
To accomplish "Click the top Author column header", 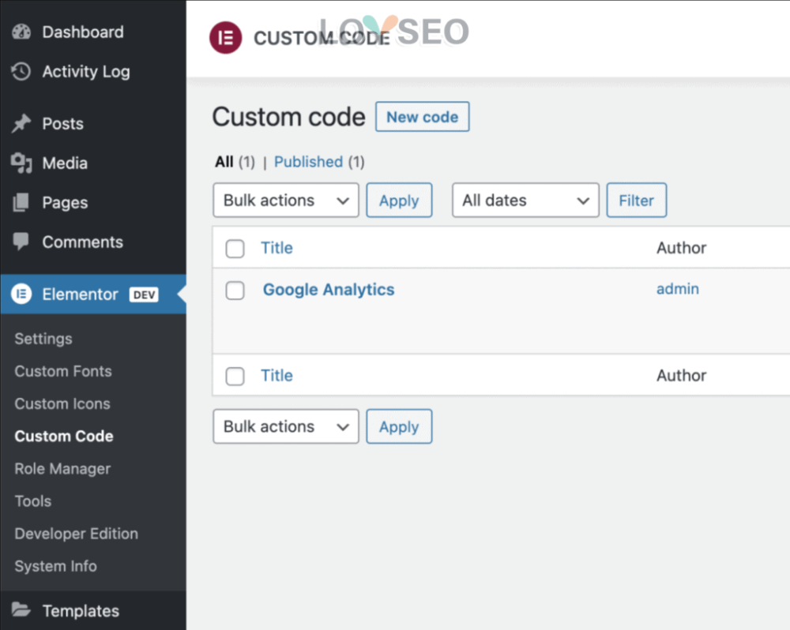I will click(681, 248).
